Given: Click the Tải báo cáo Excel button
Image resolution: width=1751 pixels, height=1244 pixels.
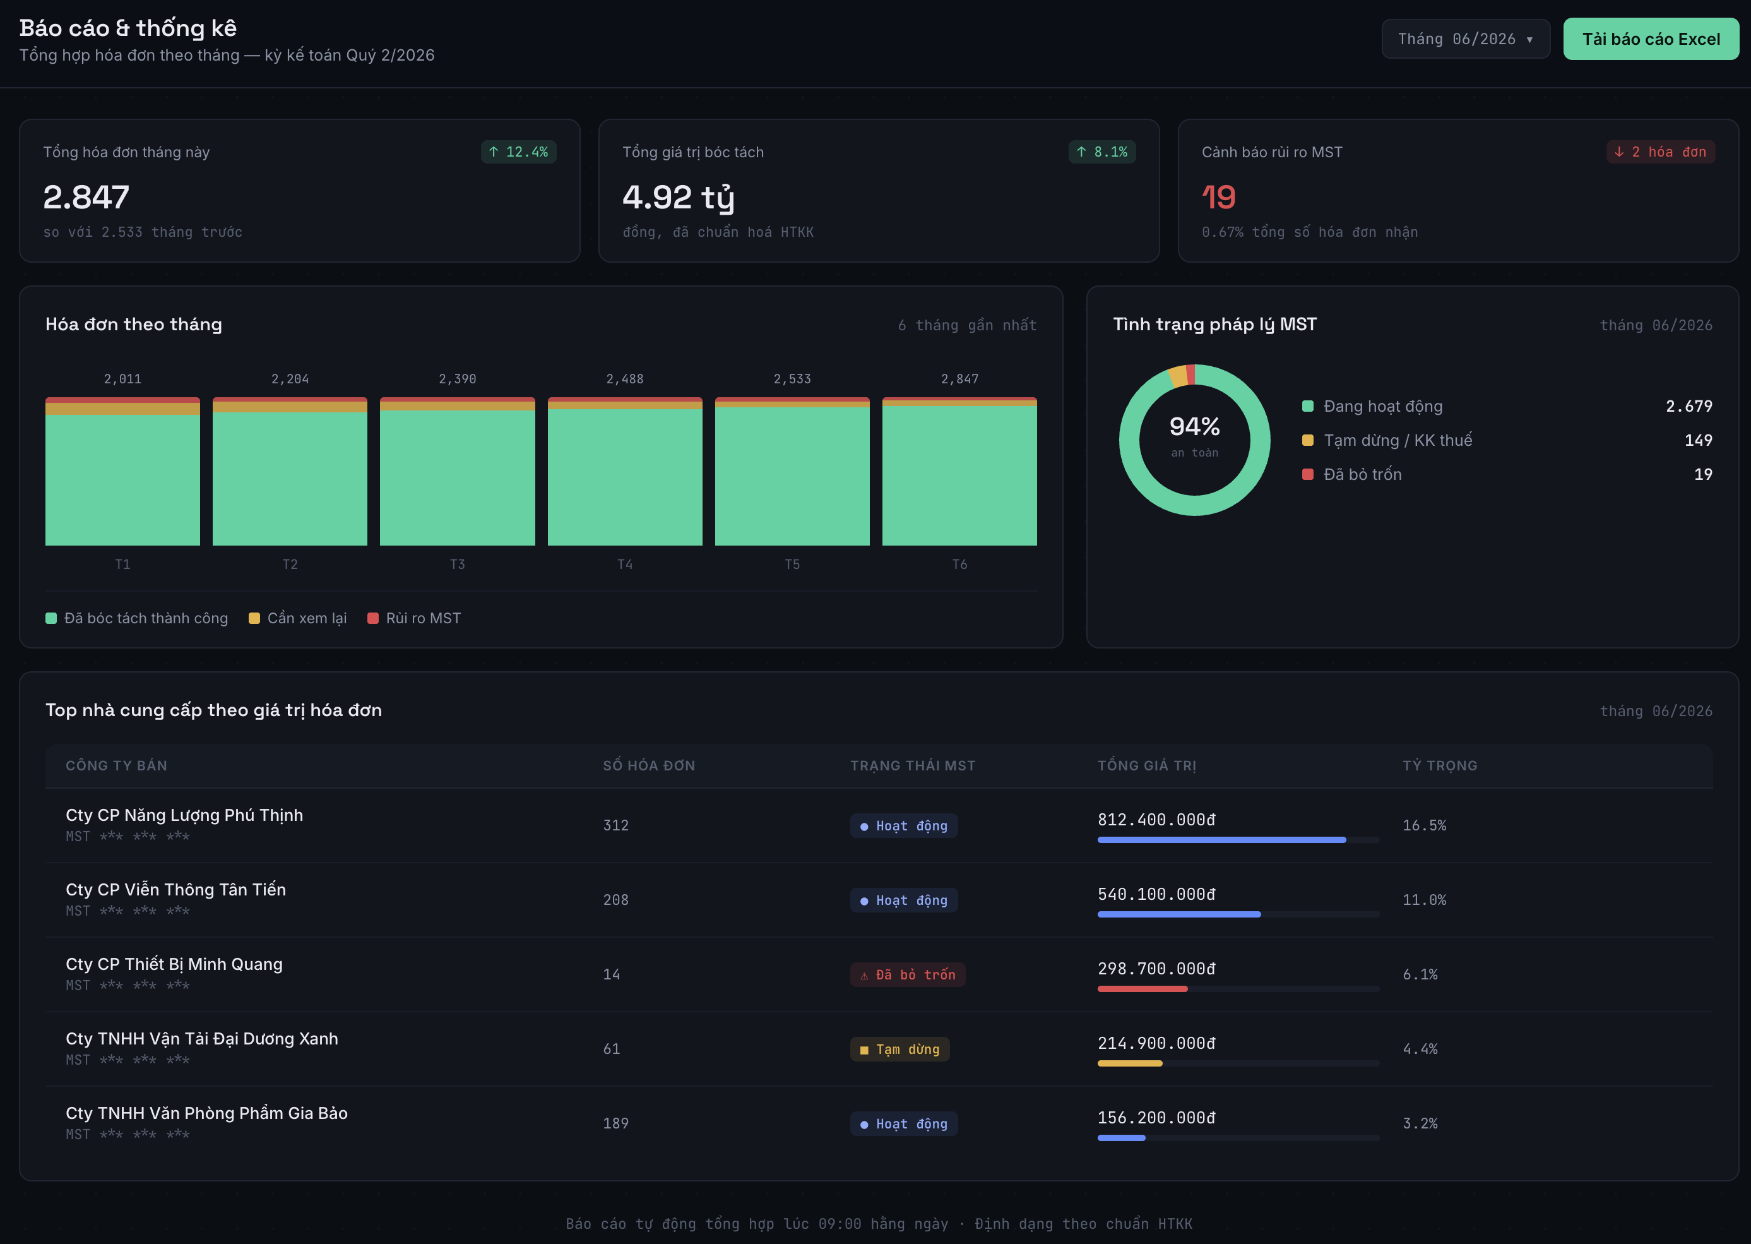Looking at the screenshot, I should 1651,39.
